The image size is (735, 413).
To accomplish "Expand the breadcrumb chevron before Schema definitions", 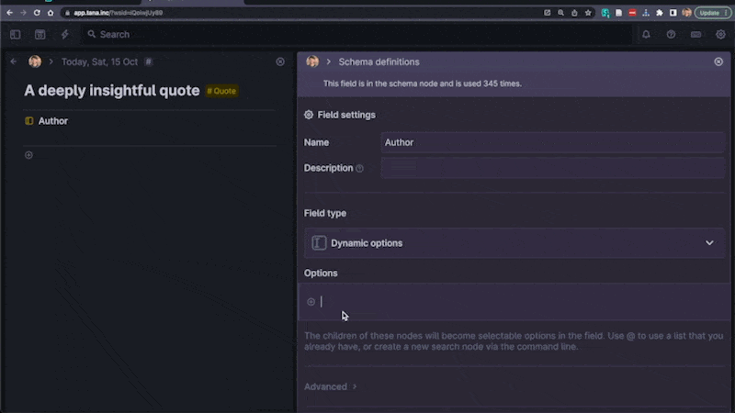I will (x=329, y=61).
